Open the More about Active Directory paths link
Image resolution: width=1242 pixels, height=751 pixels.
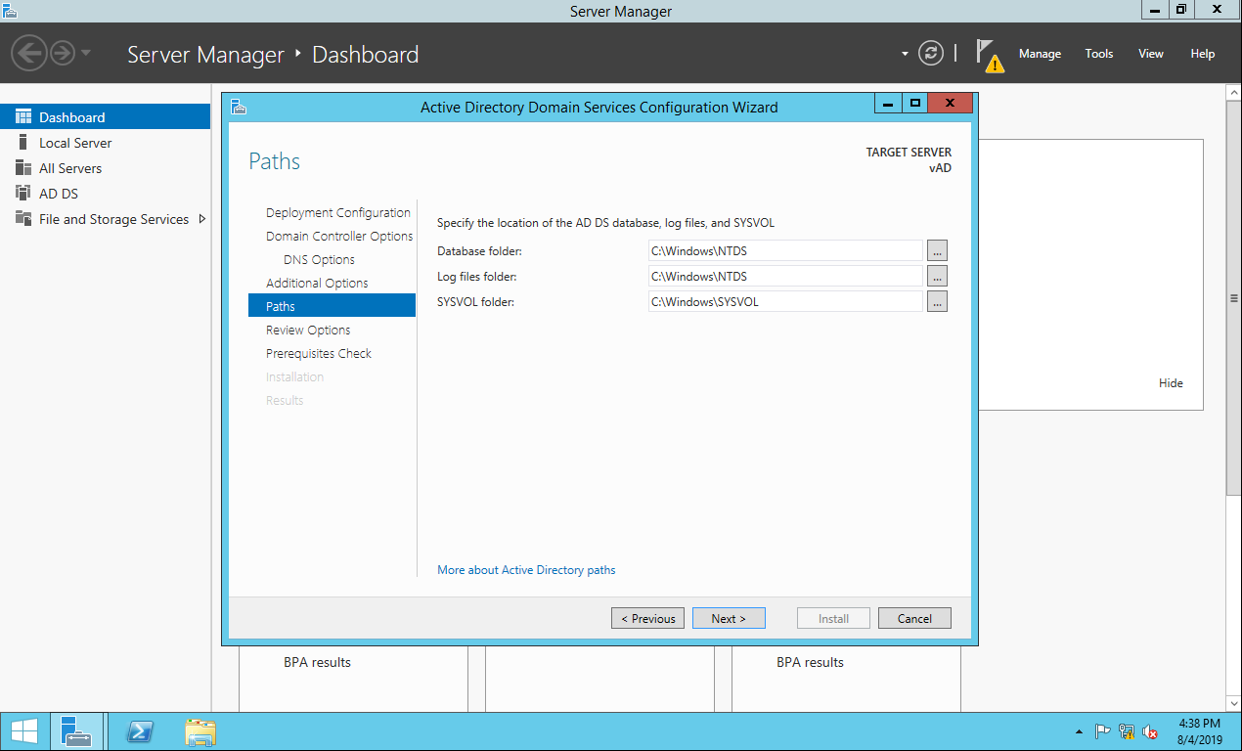click(x=526, y=570)
